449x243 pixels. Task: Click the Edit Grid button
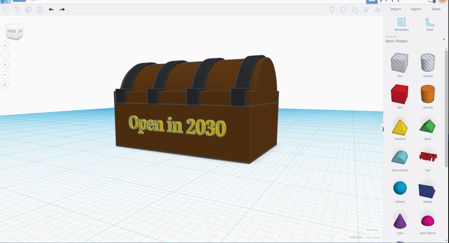click(372, 230)
